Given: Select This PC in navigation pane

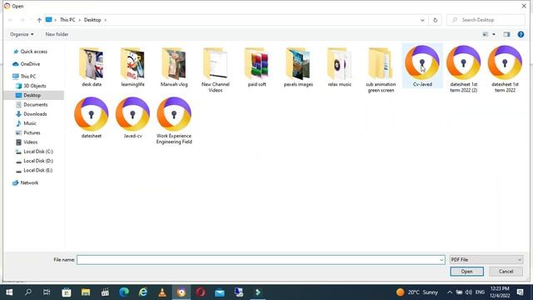Looking at the screenshot, I should point(24,77).
